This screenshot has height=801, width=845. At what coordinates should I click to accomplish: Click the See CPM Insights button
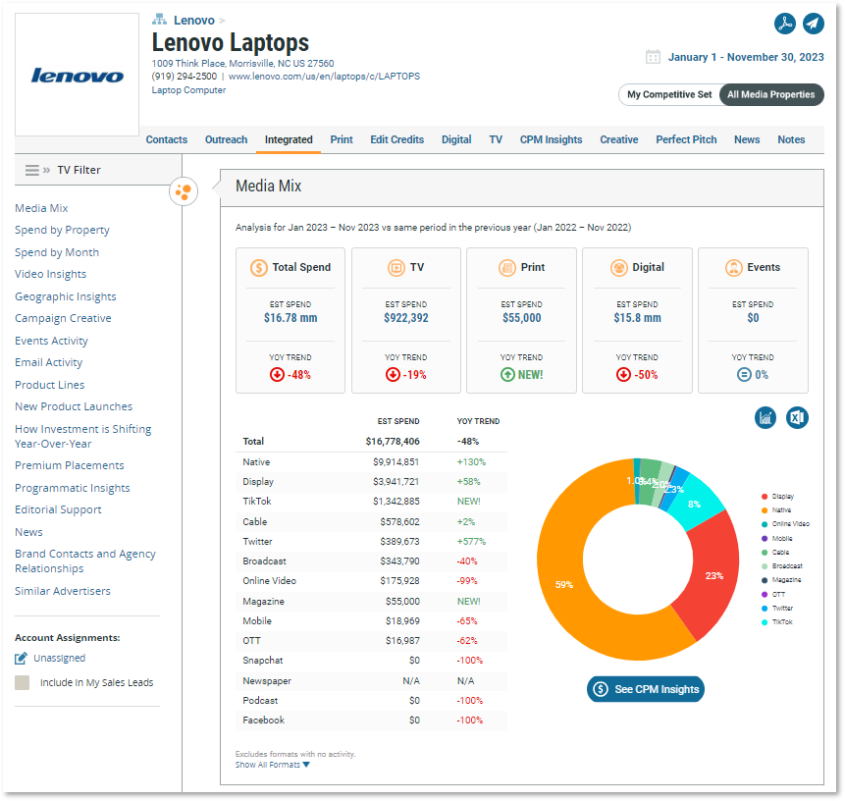pyautogui.click(x=646, y=689)
